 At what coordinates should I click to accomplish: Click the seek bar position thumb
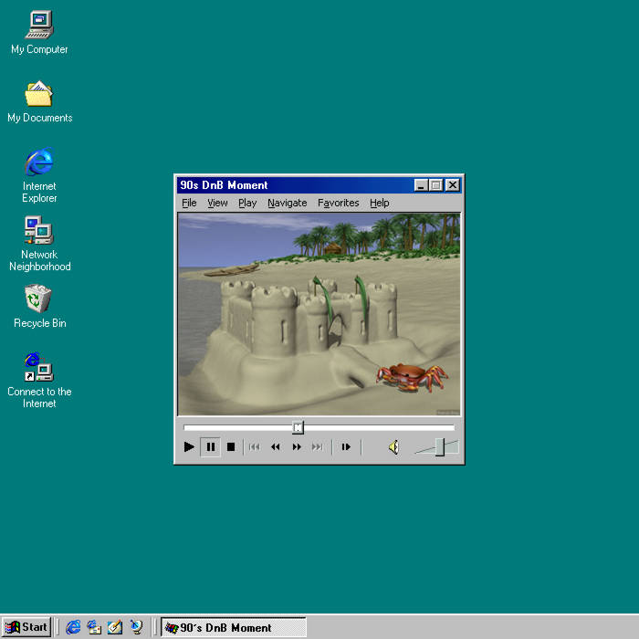pos(298,427)
